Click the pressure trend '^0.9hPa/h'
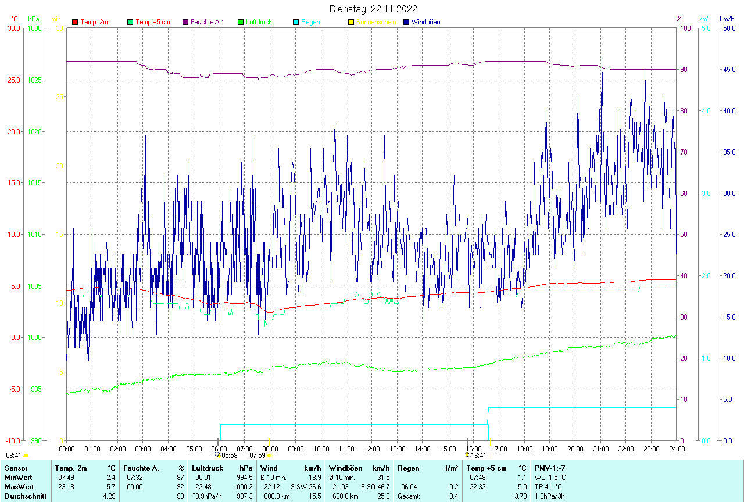Viewport: 744px width, 502px height. 208,496
